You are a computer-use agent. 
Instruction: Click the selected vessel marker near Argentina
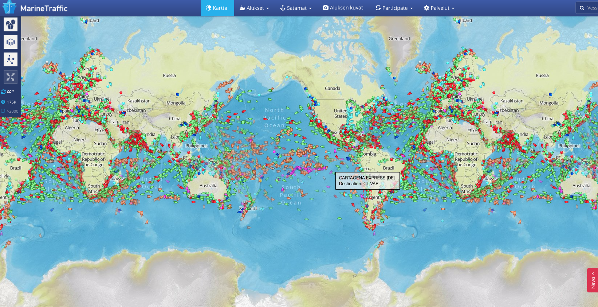[x=367, y=193]
